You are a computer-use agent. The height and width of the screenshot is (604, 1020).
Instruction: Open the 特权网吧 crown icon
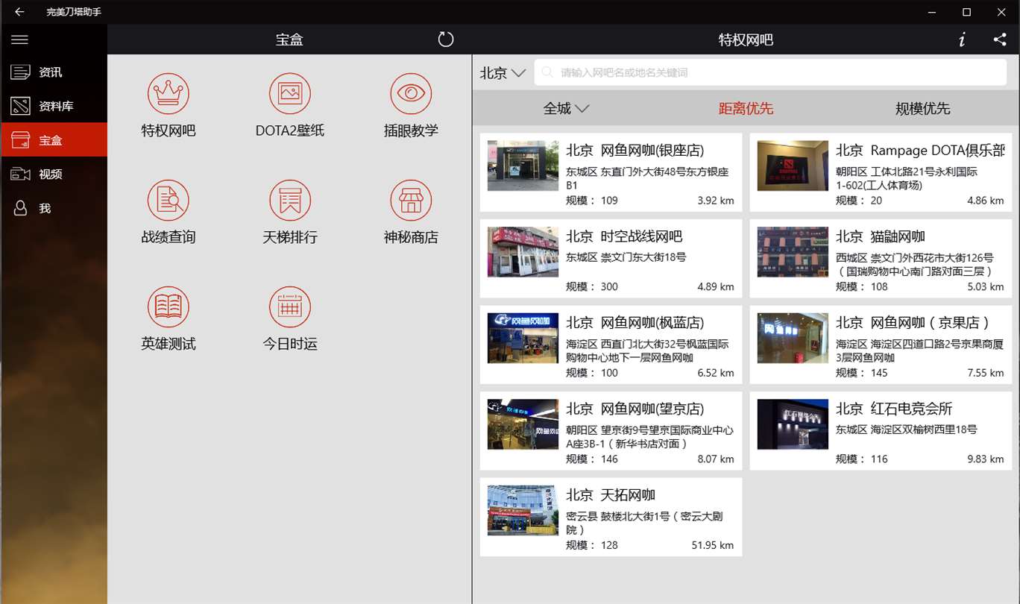pyautogui.click(x=169, y=93)
